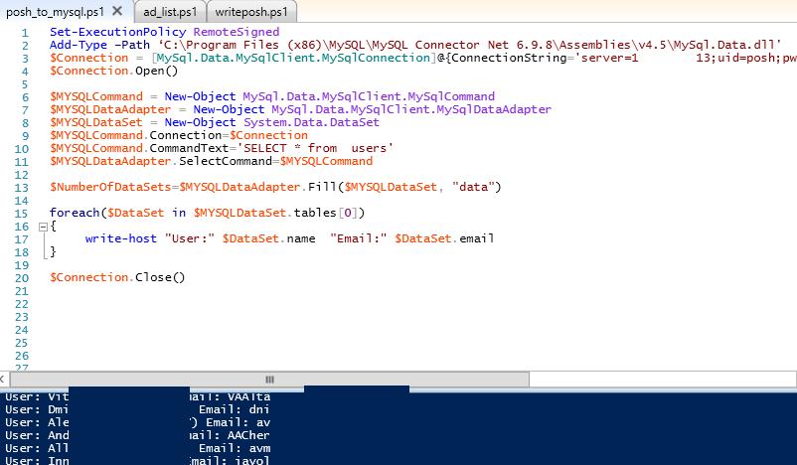Click line number 1 in the gutter

[24, 33]
